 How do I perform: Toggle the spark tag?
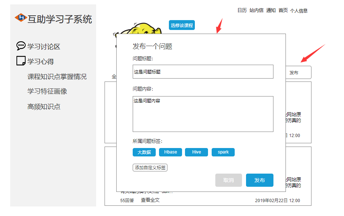223,152
